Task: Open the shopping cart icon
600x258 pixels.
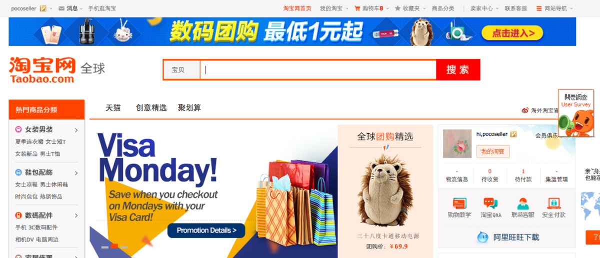Action: point(357,8)
